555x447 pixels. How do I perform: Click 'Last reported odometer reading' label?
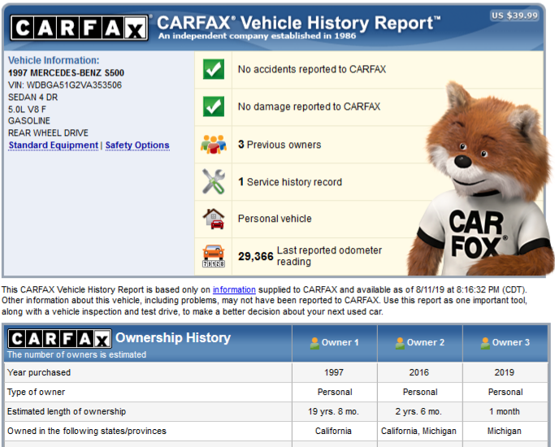[329, 256]
